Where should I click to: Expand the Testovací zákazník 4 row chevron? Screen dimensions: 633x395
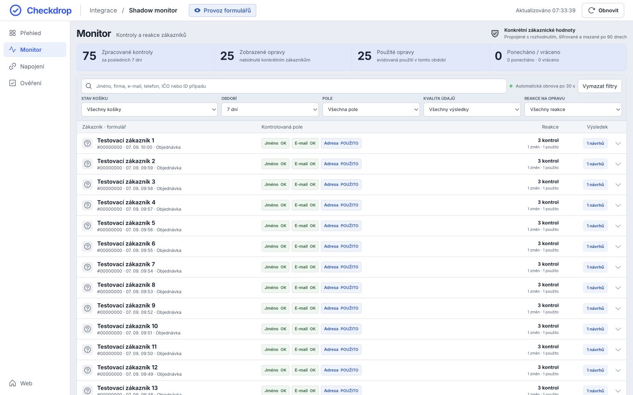[x=618, y=205]
